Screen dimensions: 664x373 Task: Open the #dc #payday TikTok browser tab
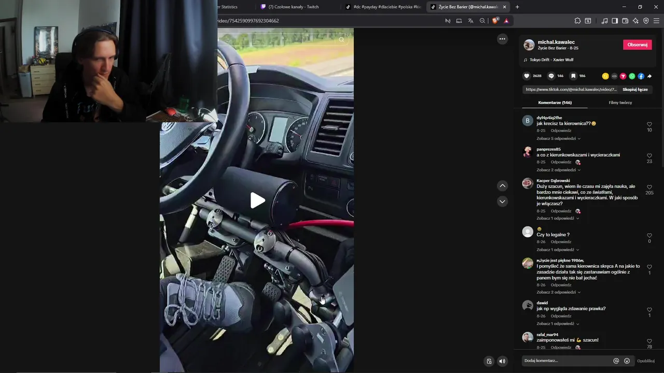pos(384,7)
